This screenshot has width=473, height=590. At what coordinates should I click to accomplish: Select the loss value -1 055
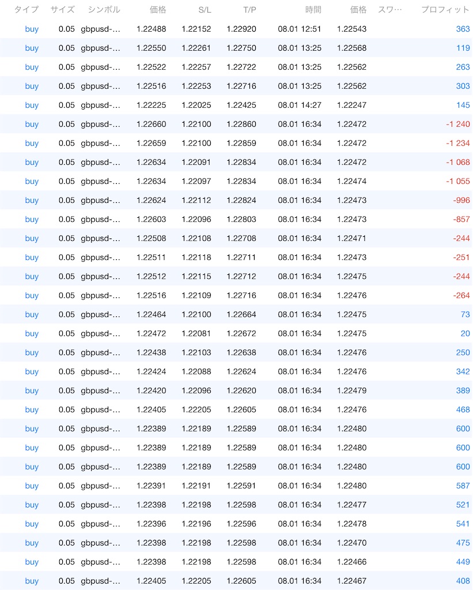tap(458, 181)
